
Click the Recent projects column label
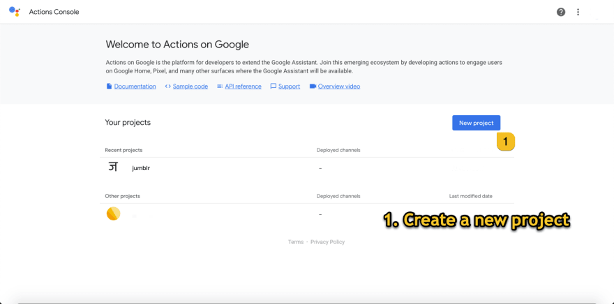[x=123, y=150]
